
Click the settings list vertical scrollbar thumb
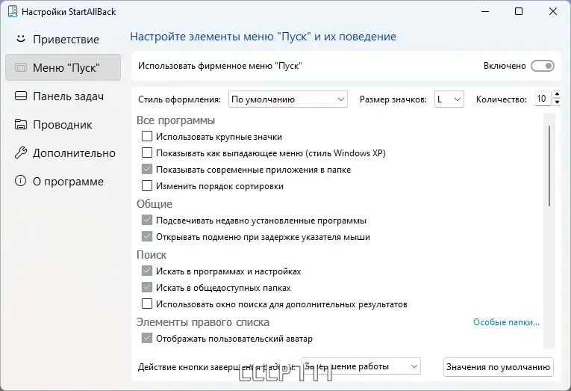click(x=549, y=166)
